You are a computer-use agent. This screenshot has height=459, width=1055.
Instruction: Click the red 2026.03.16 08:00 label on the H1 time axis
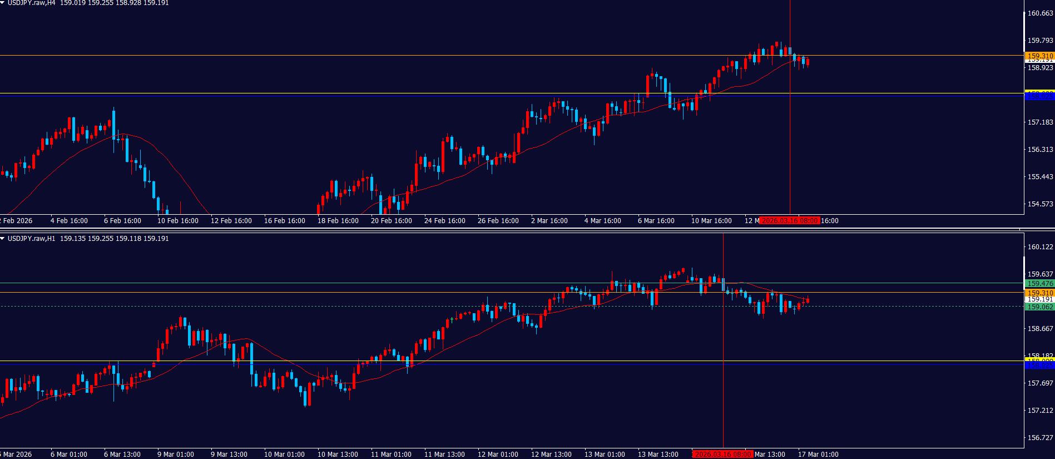coord(723,455)
